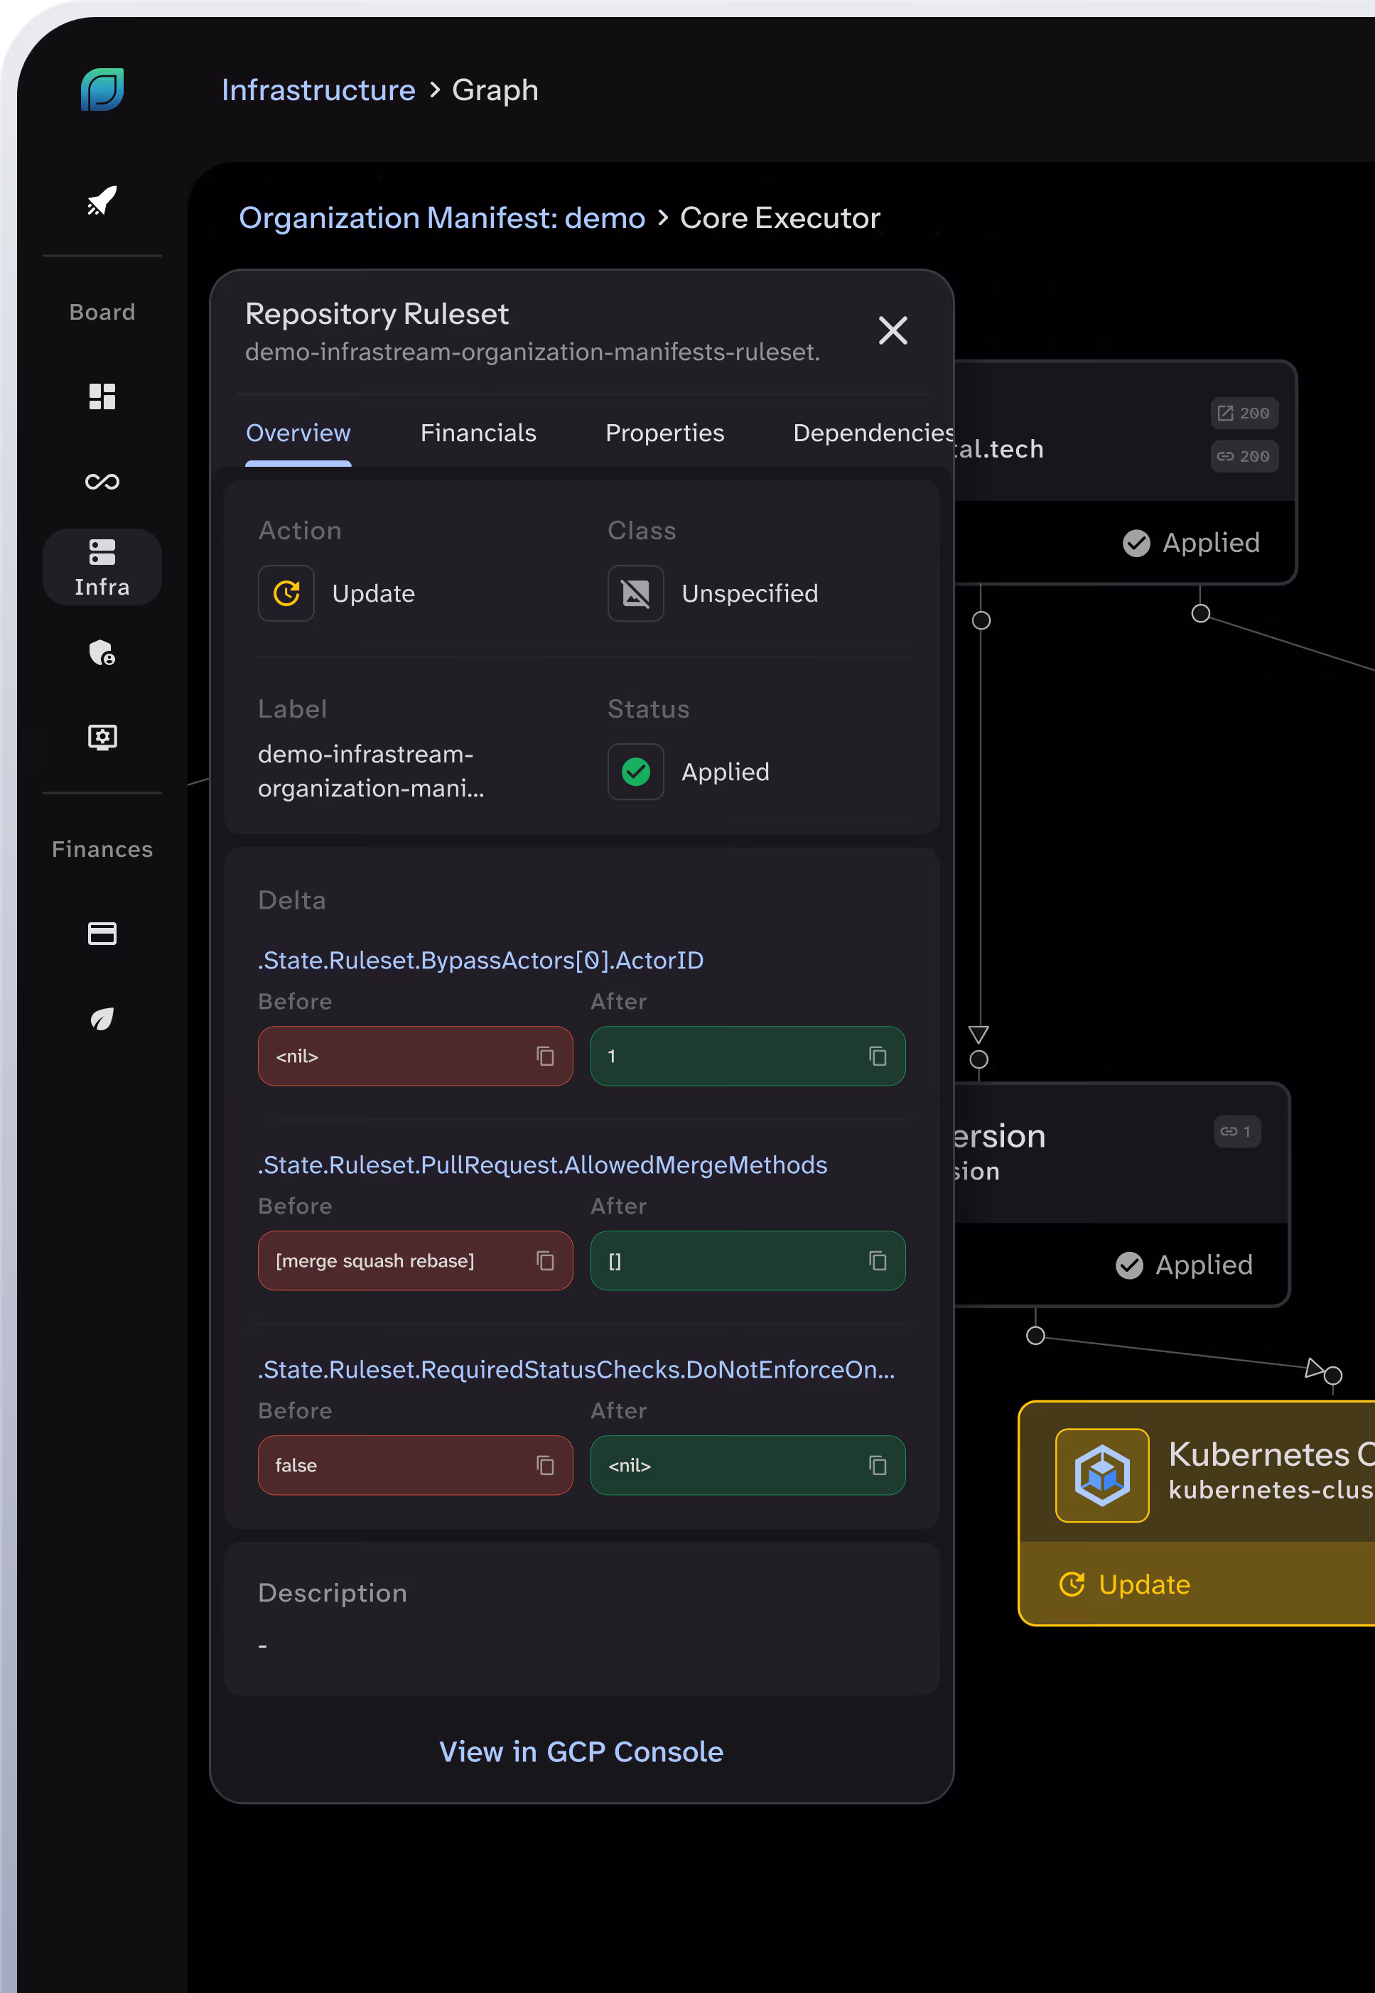Switch to the Dependencies tab

(x=873, y=433)
